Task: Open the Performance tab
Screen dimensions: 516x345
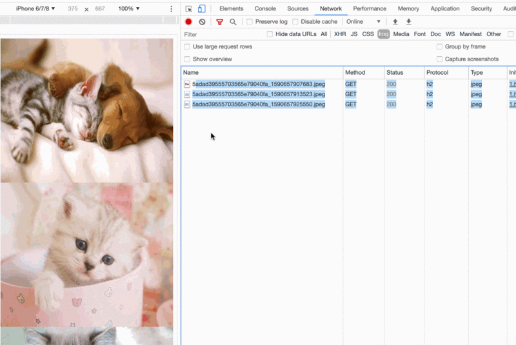Action: pos(370,8)
